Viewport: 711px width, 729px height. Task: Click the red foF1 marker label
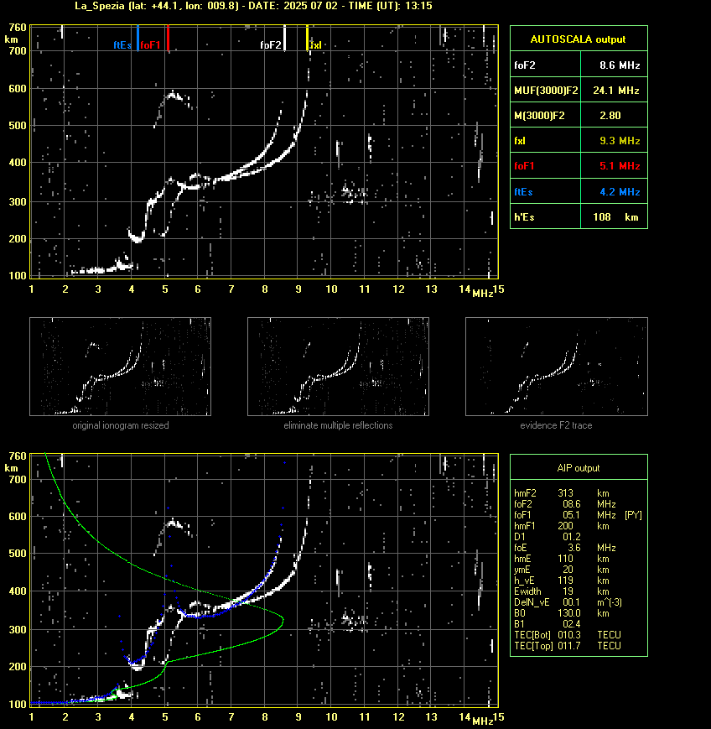pos(150,45)
